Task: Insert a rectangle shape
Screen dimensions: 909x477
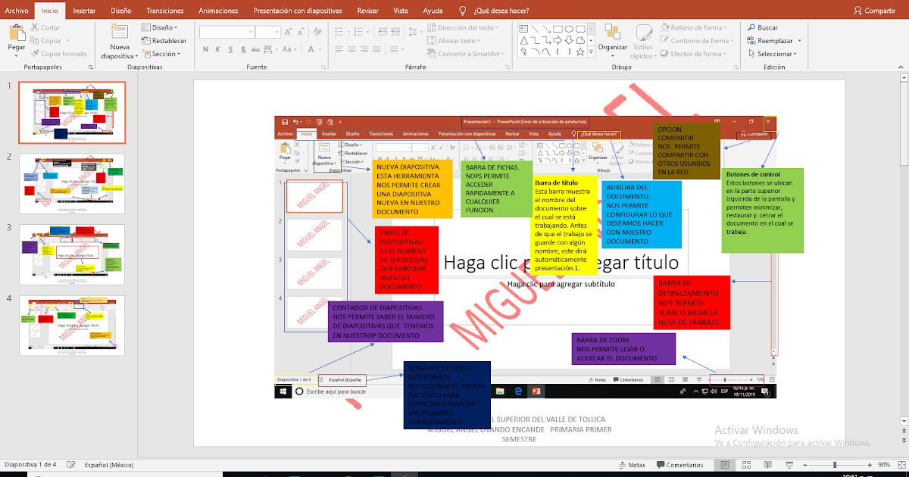Action: 558,29
